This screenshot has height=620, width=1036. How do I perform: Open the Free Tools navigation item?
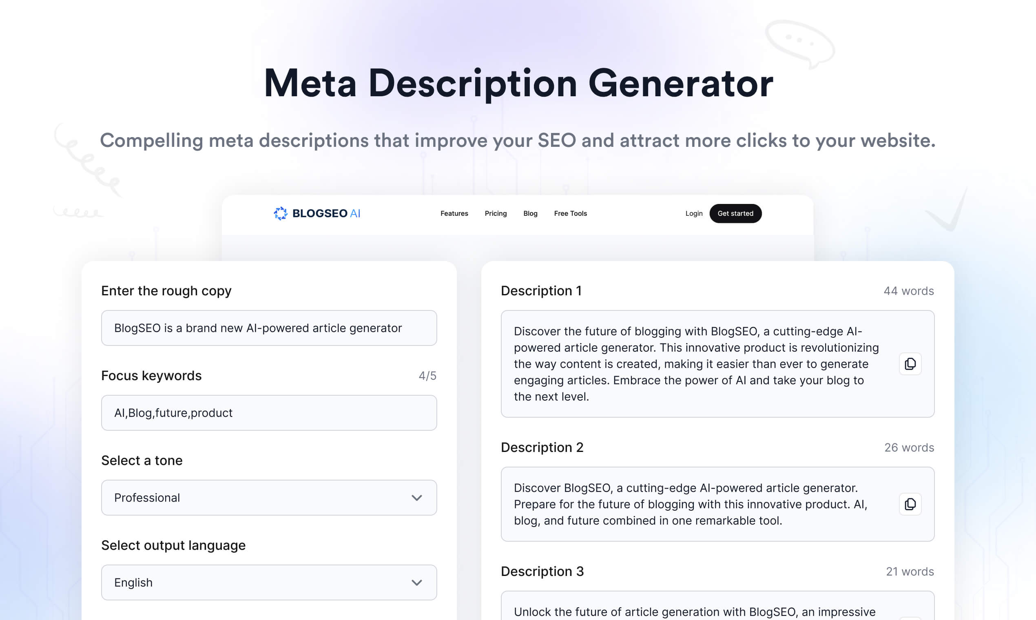point(570,213)
